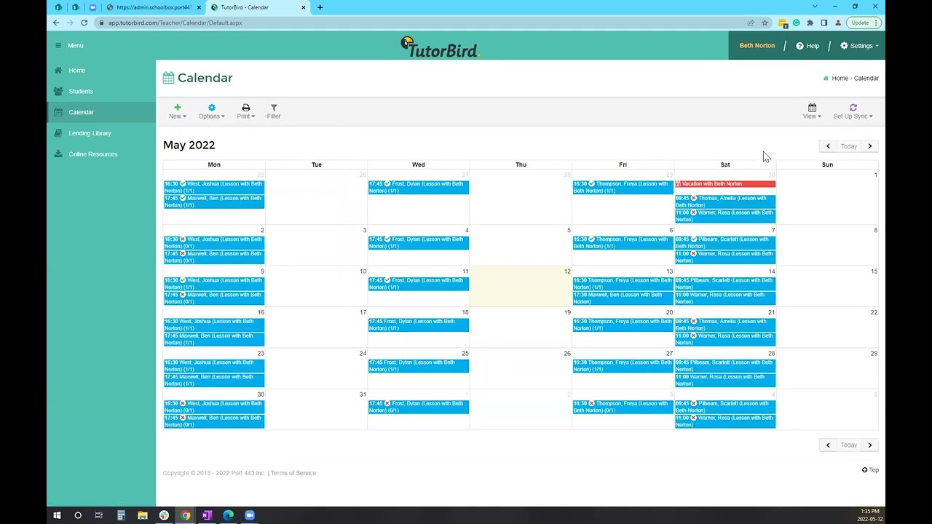Click the Home breadcrumb link
Viewport: 932px width, 524px height.
point(840,79)
